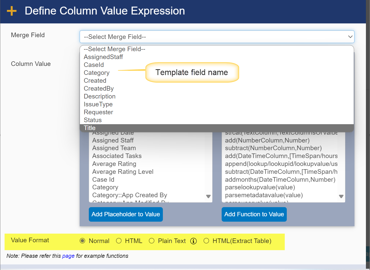Open the Merge Field dropdown arrow
Image resolution: width=370 pixels, height=270 pixels.
[x=350, y=37]
